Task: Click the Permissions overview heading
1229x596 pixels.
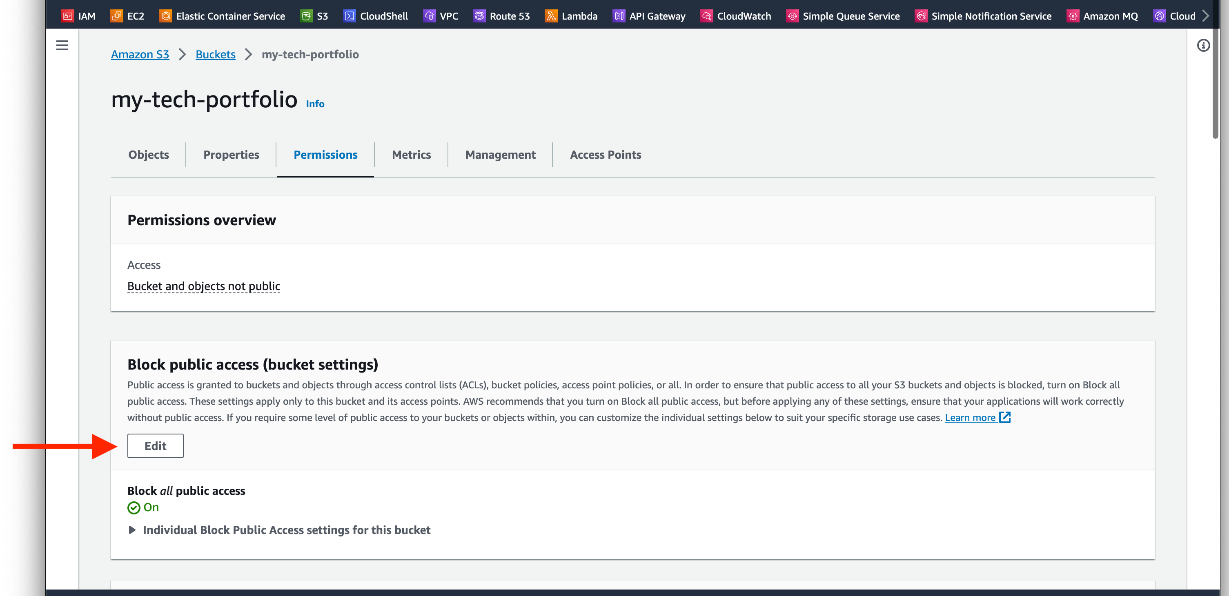Action: pos(201,220)
